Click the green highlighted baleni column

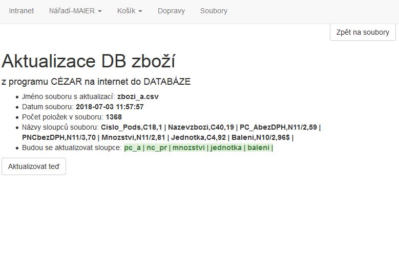259,148
